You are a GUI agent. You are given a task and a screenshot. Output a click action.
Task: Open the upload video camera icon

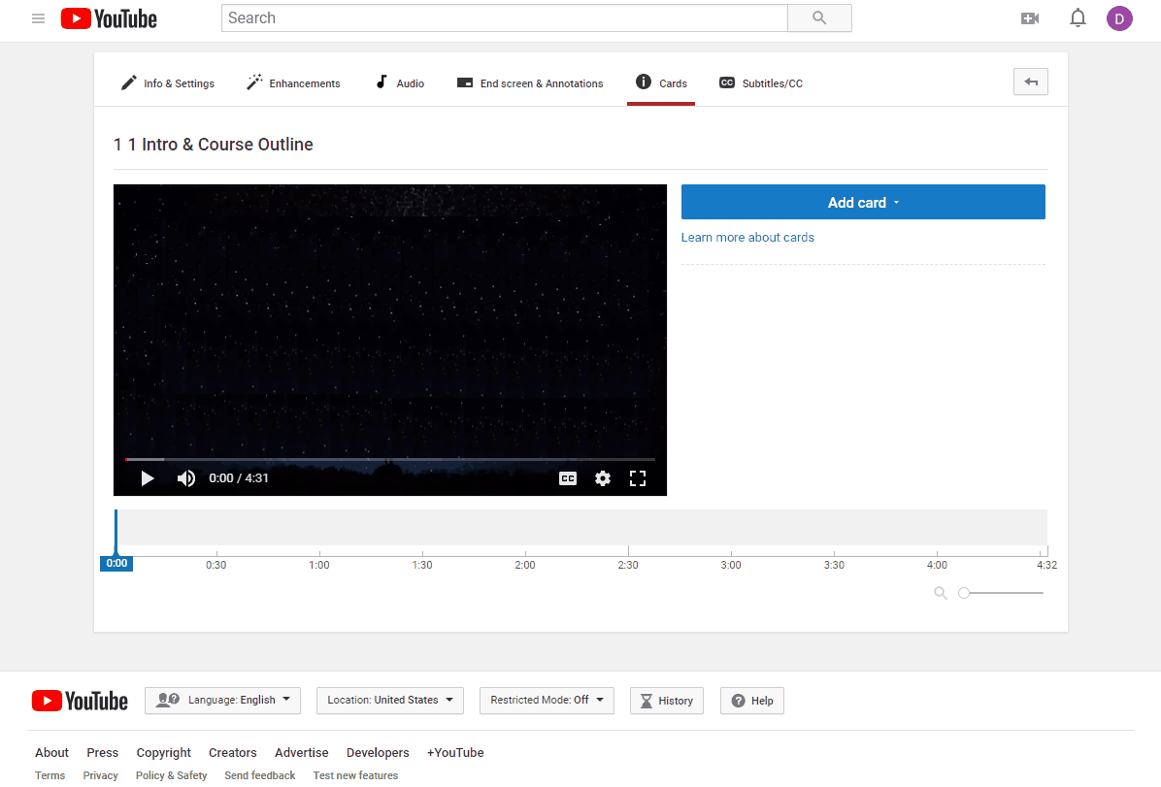1030,18
